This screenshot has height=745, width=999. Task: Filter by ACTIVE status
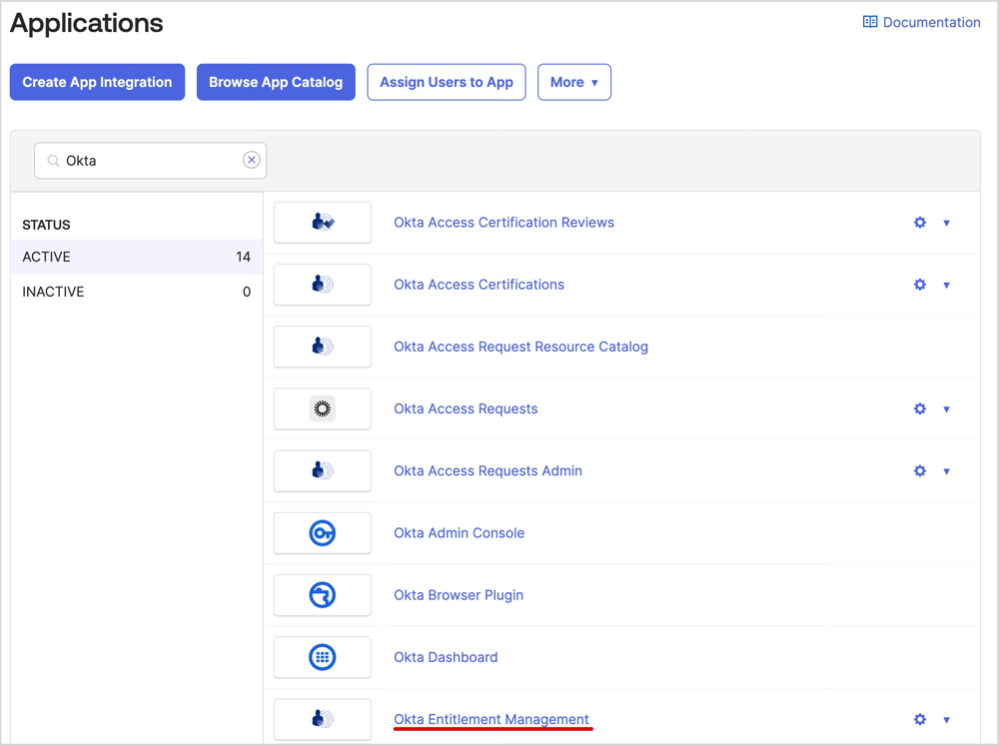[136, 257]
